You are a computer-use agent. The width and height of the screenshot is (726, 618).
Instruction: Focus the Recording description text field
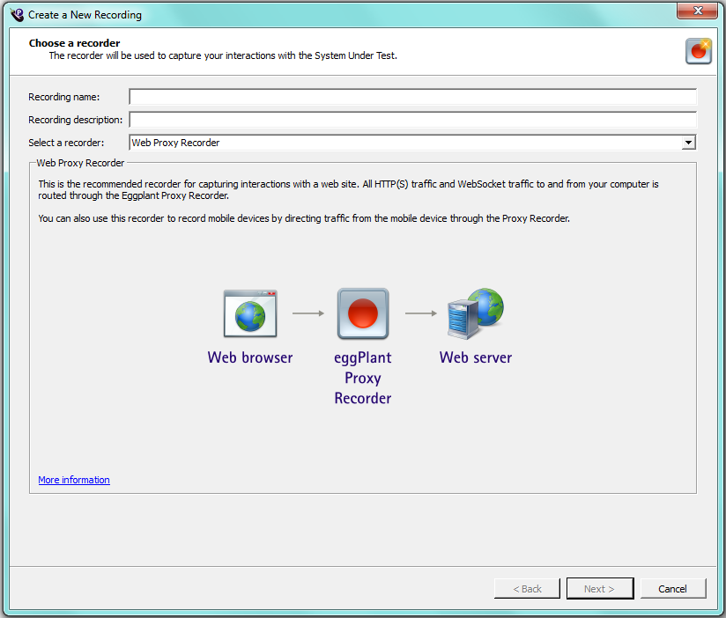pyautogui.click(x=412, y=120)
